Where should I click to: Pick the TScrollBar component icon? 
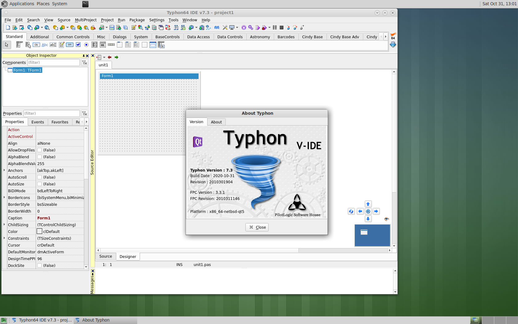tap(111, 45)
